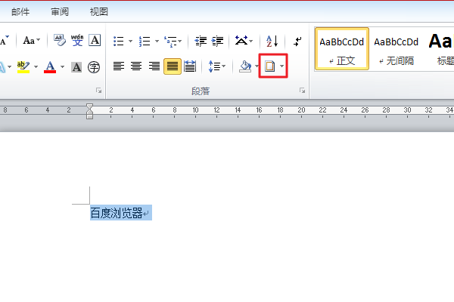Open multilevel list dropdown arrow
This screenshot has width=454, height=302.
(180, 41)
